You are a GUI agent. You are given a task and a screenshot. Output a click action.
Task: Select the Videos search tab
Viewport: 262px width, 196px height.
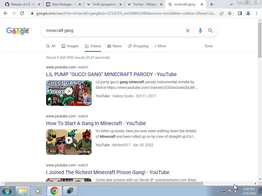[93, 46]
